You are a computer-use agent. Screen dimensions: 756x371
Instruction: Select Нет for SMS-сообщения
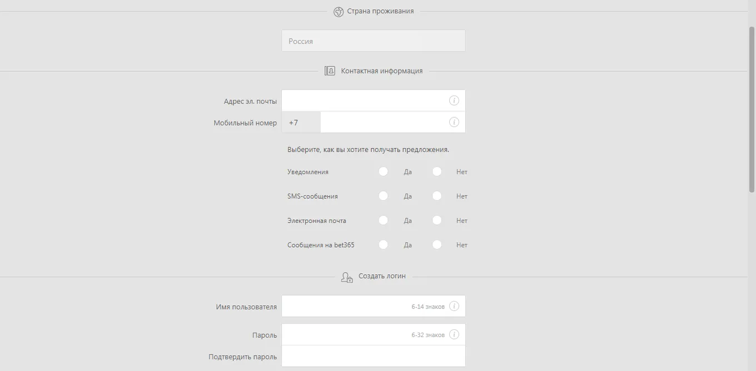tap(437, 196)
